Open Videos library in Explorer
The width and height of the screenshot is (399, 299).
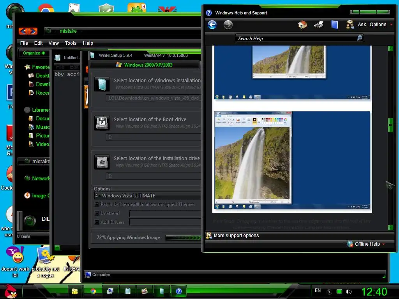39,144
